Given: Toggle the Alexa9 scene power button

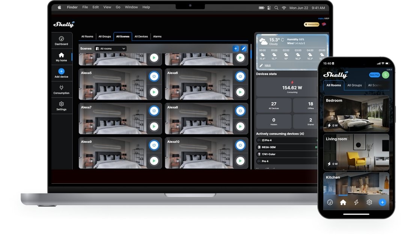Looking at the screenshot, I should coord(154,145).
